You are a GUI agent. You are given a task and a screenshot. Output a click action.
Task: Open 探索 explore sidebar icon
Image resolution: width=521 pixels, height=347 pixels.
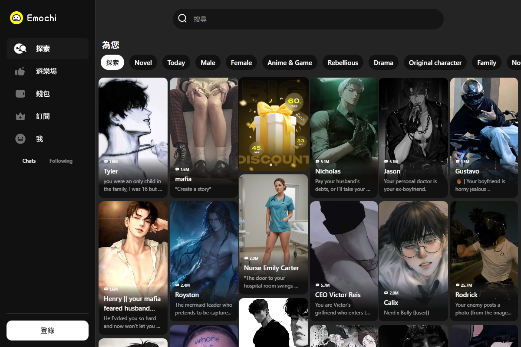(x=20, y=49)
